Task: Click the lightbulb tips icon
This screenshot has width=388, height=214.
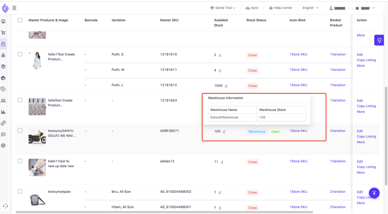Action: point(379,40)
